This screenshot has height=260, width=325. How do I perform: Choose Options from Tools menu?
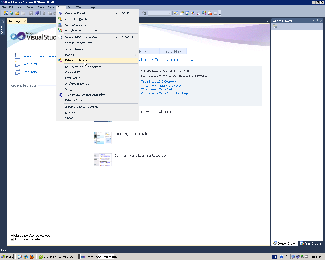(x=97, y=118)
